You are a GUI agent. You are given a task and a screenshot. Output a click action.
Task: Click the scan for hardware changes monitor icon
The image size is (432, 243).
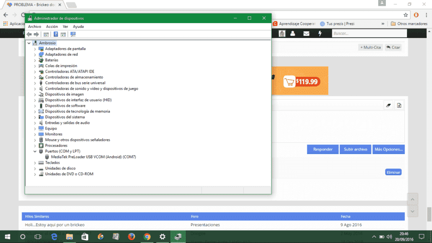click(x=73, y=35)
